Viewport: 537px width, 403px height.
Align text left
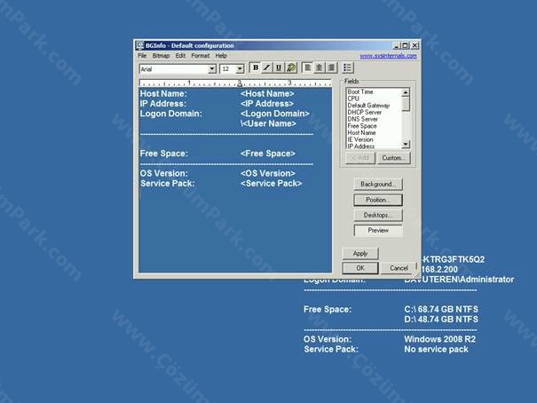click(x=308, y=67)
